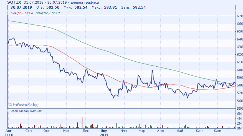Viewport: 243px width, 136px height.
Task: Select the Авг month marker on the axis
Action: 9,131
